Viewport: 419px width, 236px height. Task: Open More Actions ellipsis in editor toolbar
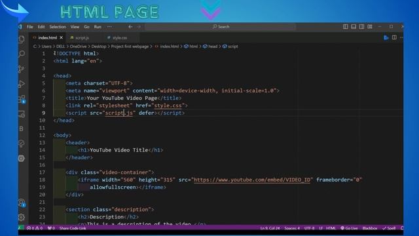click(401, 37)
